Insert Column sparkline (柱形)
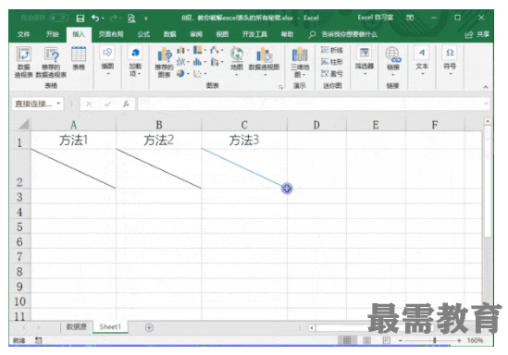The height and width of the screenshot is (355, 508). point(332,62)
